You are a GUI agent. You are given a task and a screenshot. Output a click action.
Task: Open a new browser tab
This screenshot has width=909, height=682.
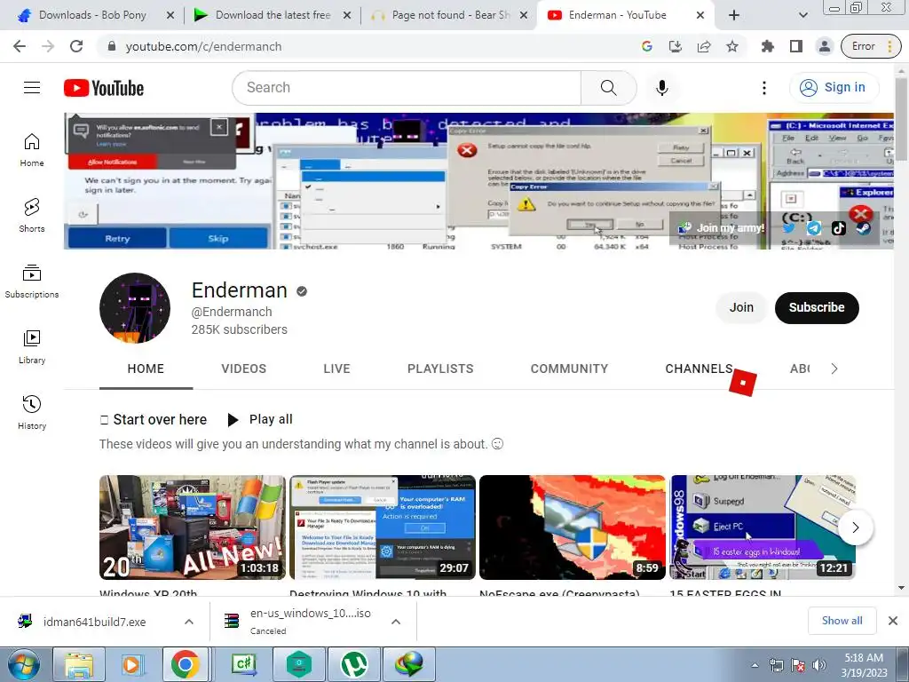(x=734, y=15)
